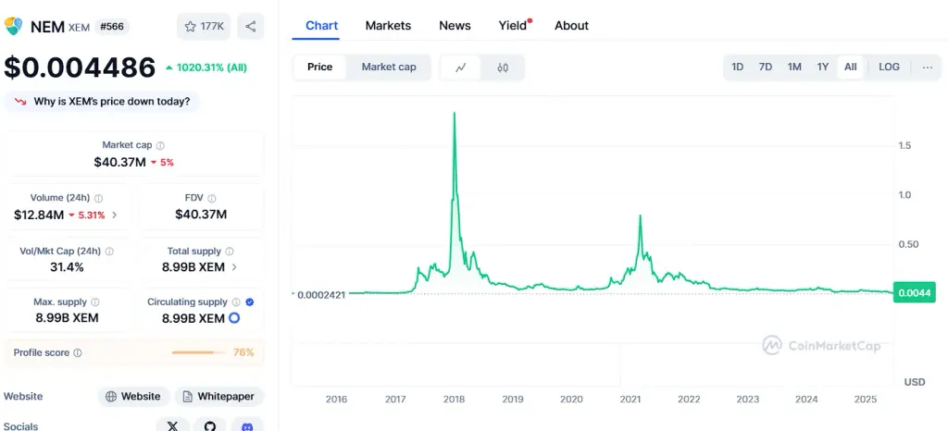Toggle chart to Price view
Viewport: 948px width, 431px height.
pos(319,67)
